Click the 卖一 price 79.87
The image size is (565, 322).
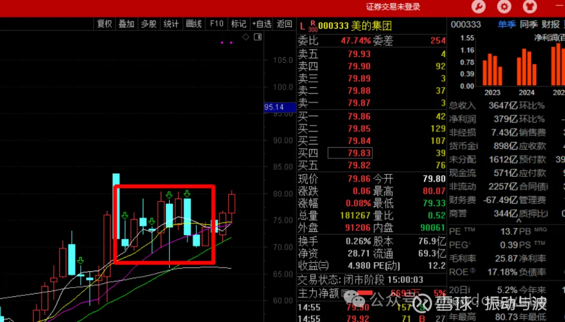coord(359,103)
